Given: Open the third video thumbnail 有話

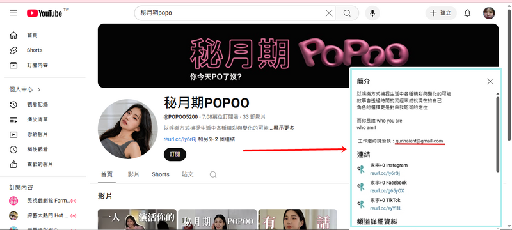Looking at the screenshot, I should [x=298, y=219].
